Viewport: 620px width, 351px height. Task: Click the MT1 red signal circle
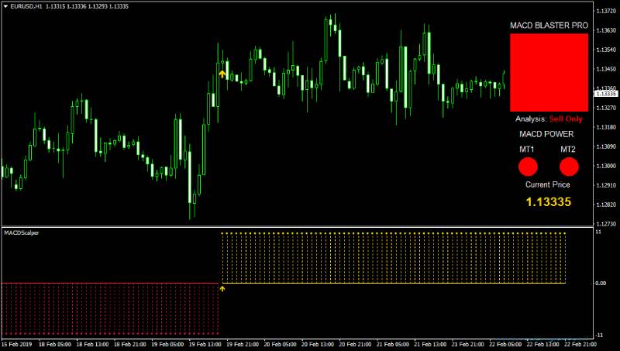pyautogui.click(x=528, y=166)
